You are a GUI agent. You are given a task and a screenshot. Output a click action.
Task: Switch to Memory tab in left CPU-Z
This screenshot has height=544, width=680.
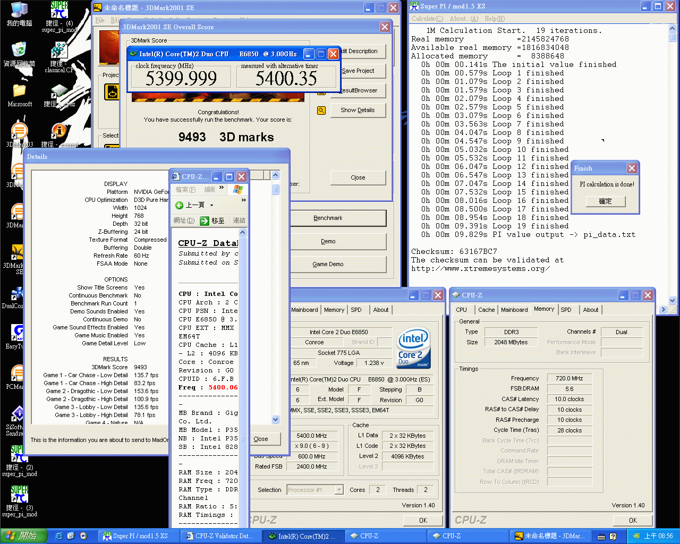pyautogui.click(x=334, y=310)
